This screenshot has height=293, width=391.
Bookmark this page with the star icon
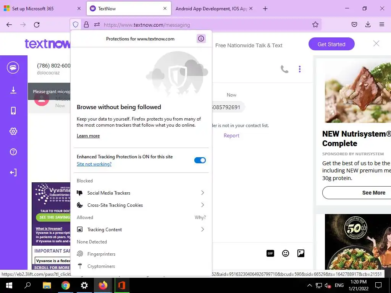coord(315,24)
